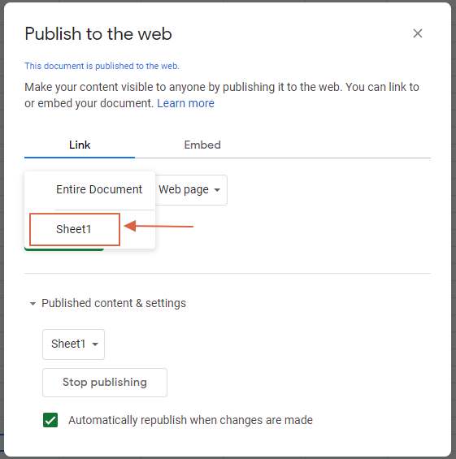456x459 pixels.
Task: Click the Web page dropdown arrow icon
Action: [217, 190]
